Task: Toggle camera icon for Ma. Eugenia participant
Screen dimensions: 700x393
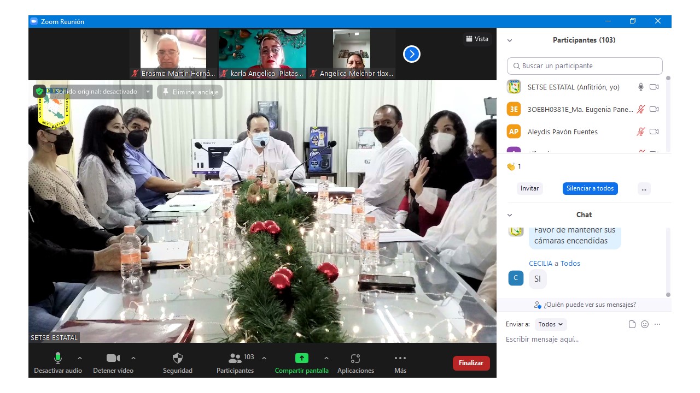Action: pyautogui.click(x=654, y=109)
